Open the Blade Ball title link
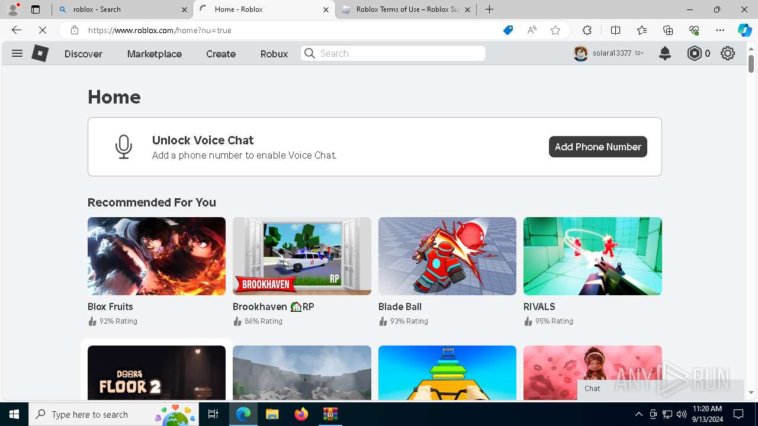 point(400,306)
